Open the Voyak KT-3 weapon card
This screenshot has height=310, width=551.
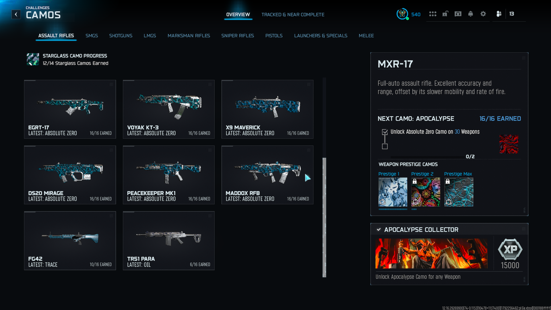pos(169,109)
